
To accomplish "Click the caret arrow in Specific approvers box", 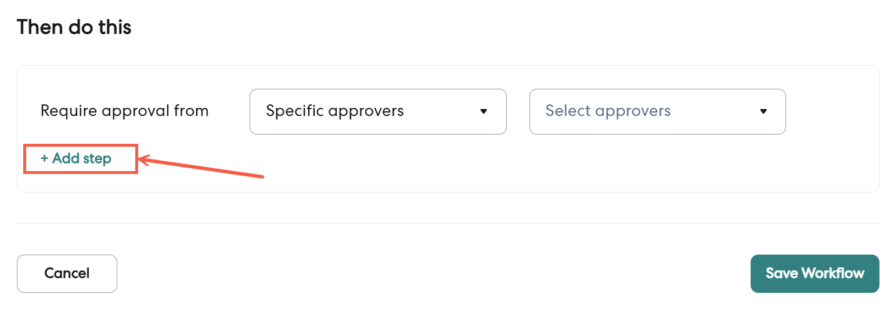I will (x=484, y=111).
